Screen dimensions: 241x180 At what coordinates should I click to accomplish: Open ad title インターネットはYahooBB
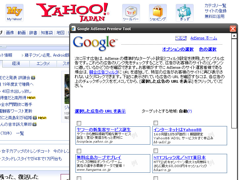177,130
